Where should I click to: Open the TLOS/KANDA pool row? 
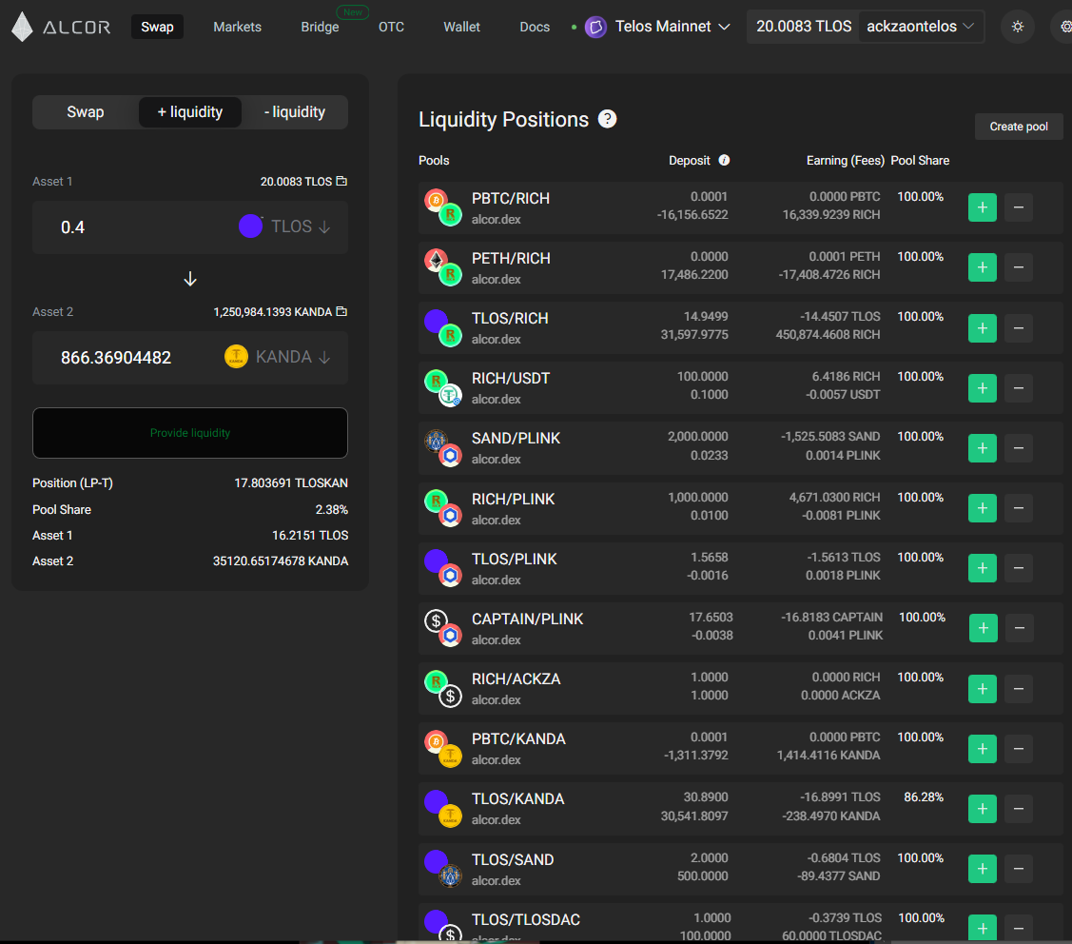coord(740,809)
